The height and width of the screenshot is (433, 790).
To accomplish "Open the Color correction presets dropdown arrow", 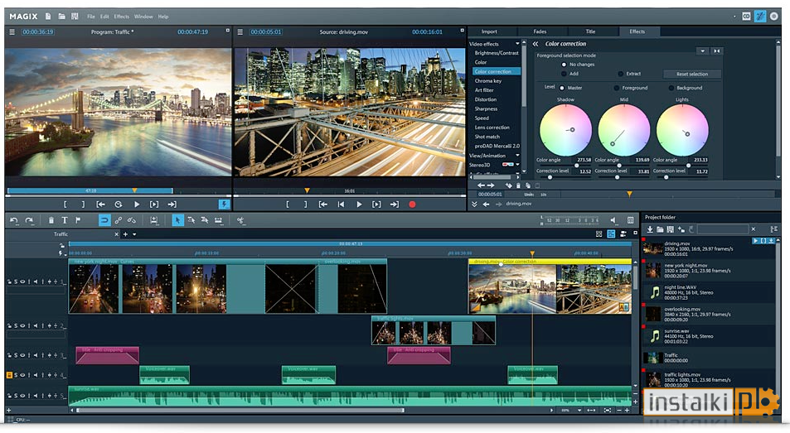I will tap(702, 51).
